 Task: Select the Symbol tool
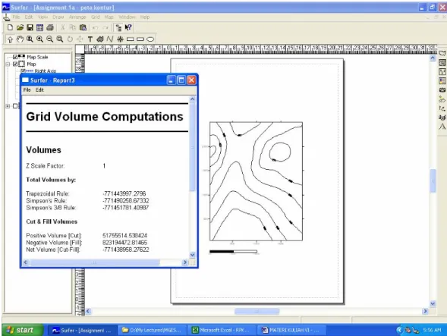[120, 39]
